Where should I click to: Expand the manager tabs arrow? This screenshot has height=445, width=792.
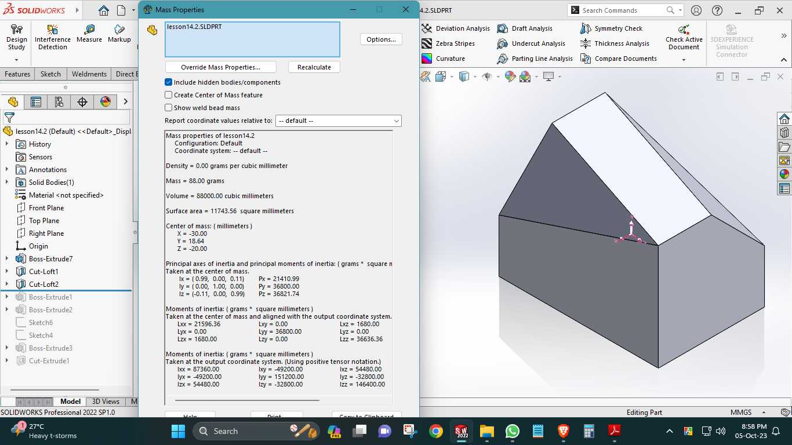tap(125, 102)
